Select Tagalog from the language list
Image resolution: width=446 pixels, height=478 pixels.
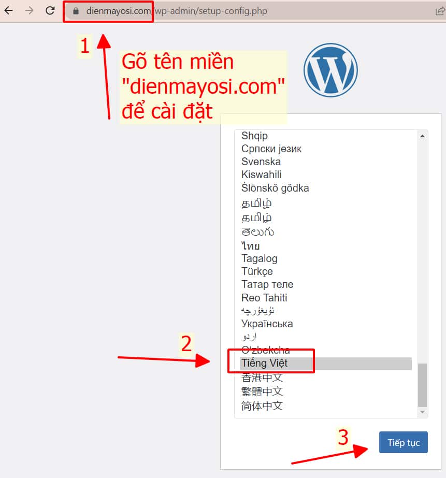[260, 258]
